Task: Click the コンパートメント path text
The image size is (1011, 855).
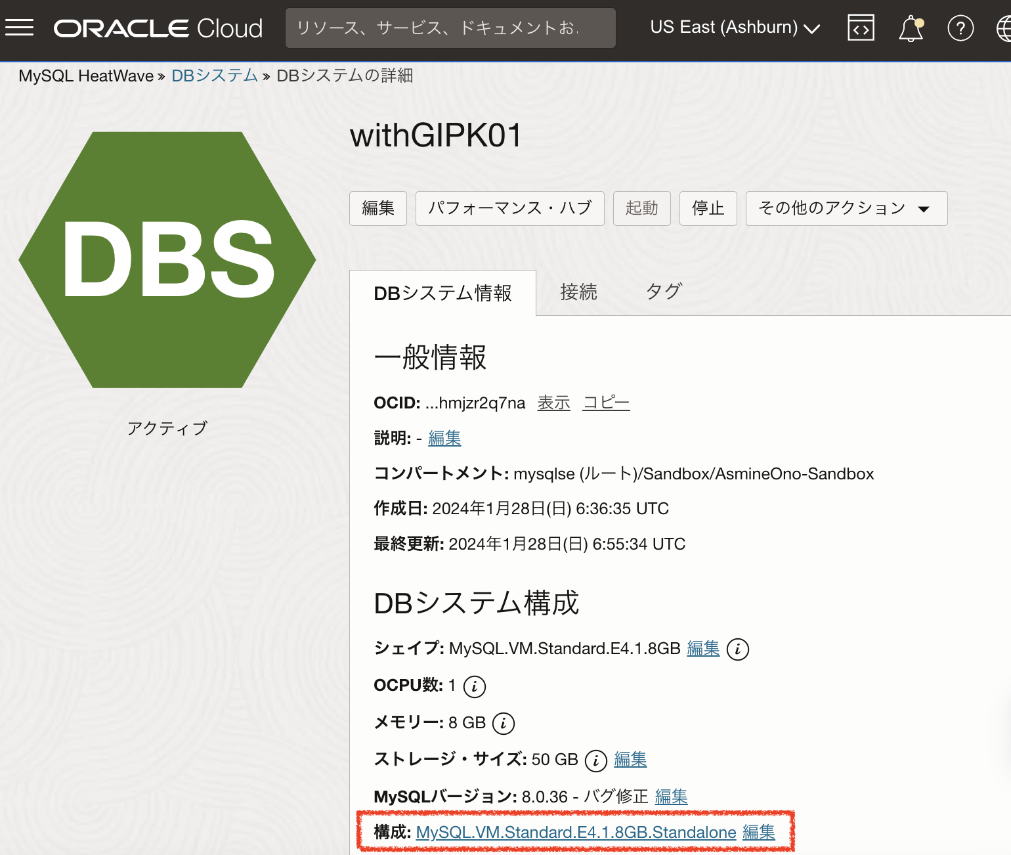Action: pyautogui.click(x=694, y=473)
